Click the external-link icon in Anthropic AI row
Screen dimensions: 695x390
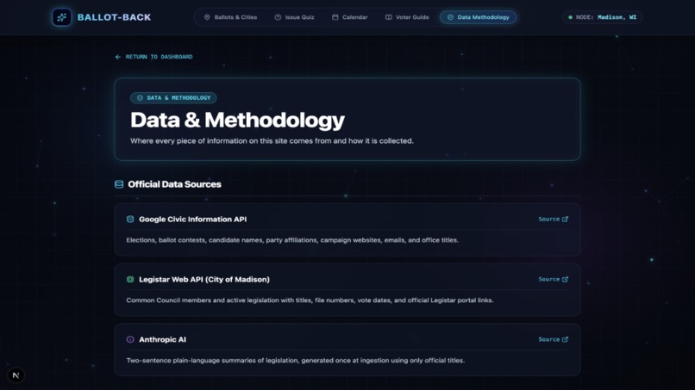point(565,339)
